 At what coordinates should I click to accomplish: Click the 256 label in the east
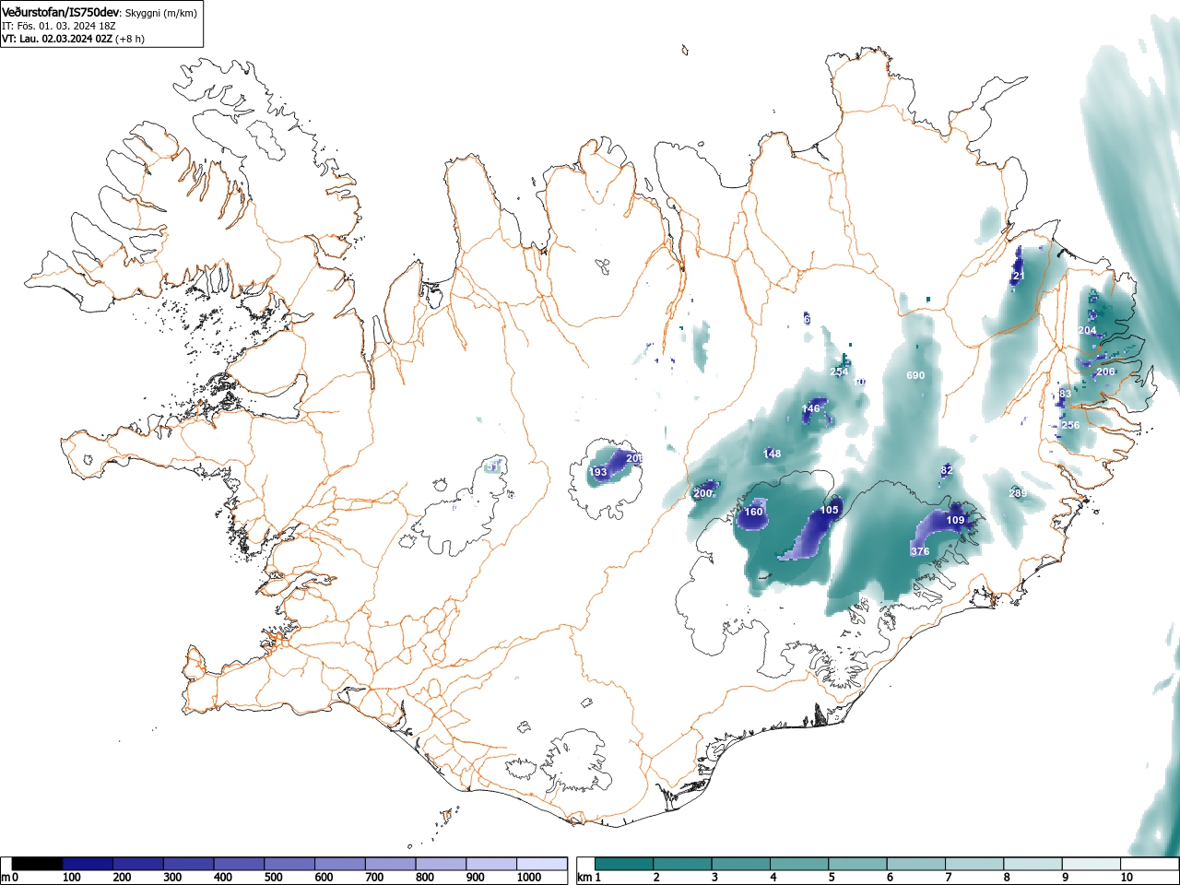pyautogui.click(x=1069, y=425)
